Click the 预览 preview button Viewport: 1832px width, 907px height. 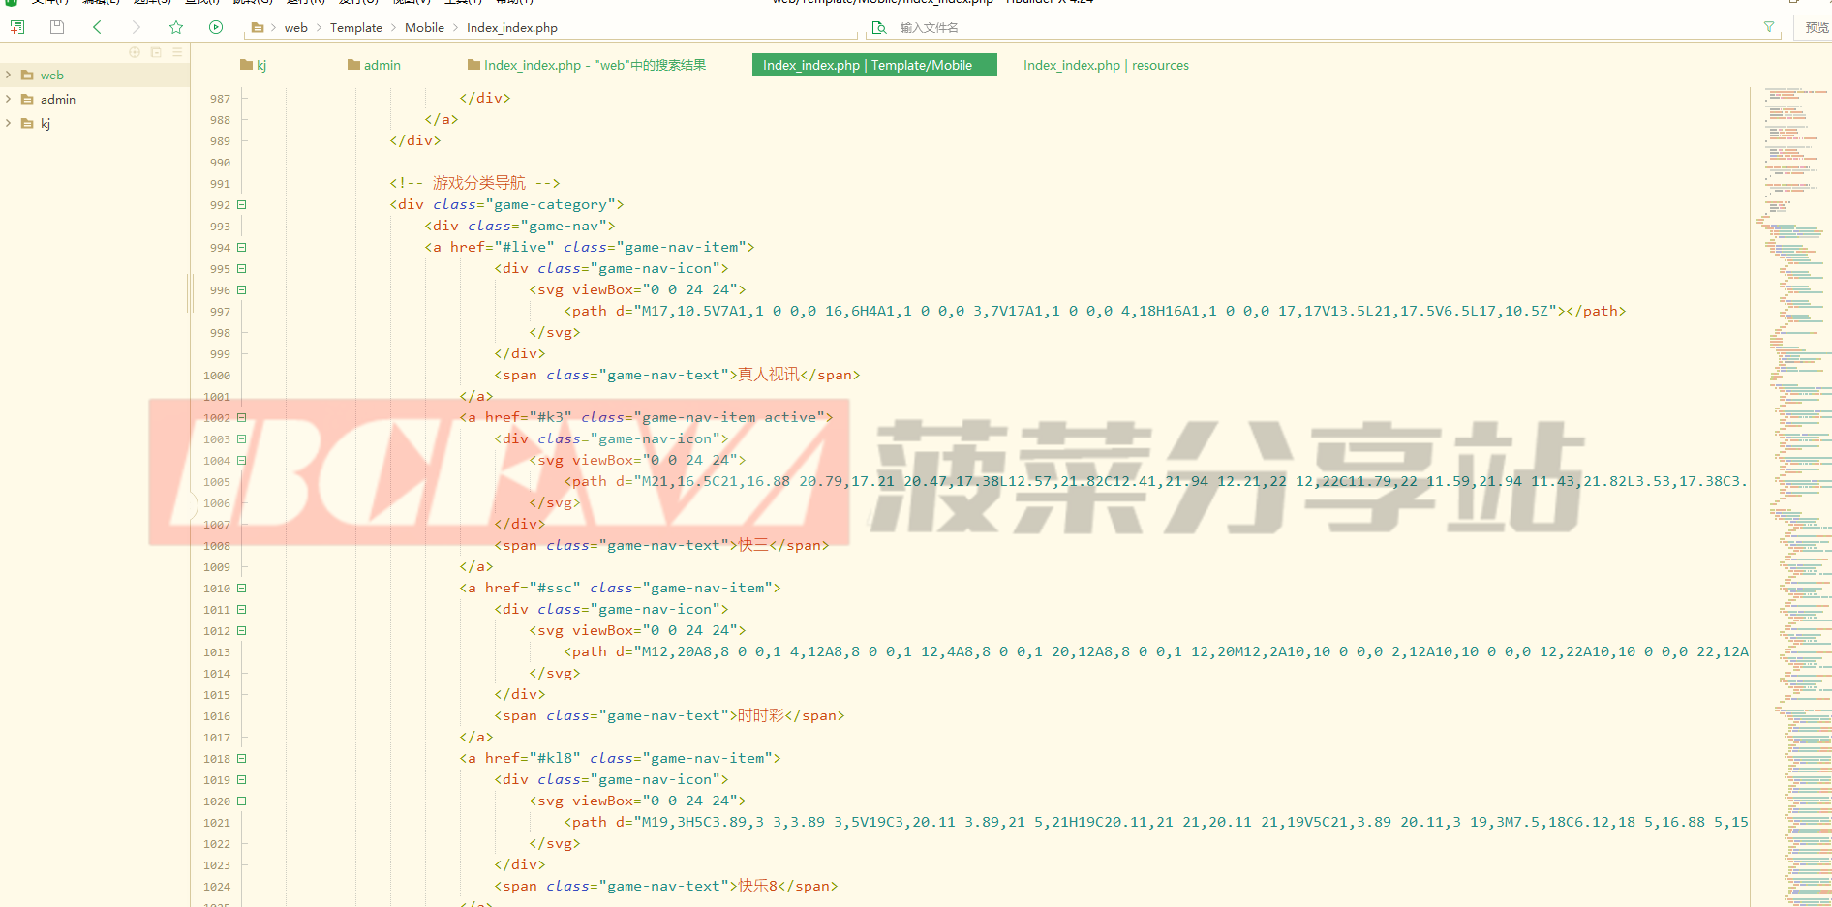(1817, 27)
